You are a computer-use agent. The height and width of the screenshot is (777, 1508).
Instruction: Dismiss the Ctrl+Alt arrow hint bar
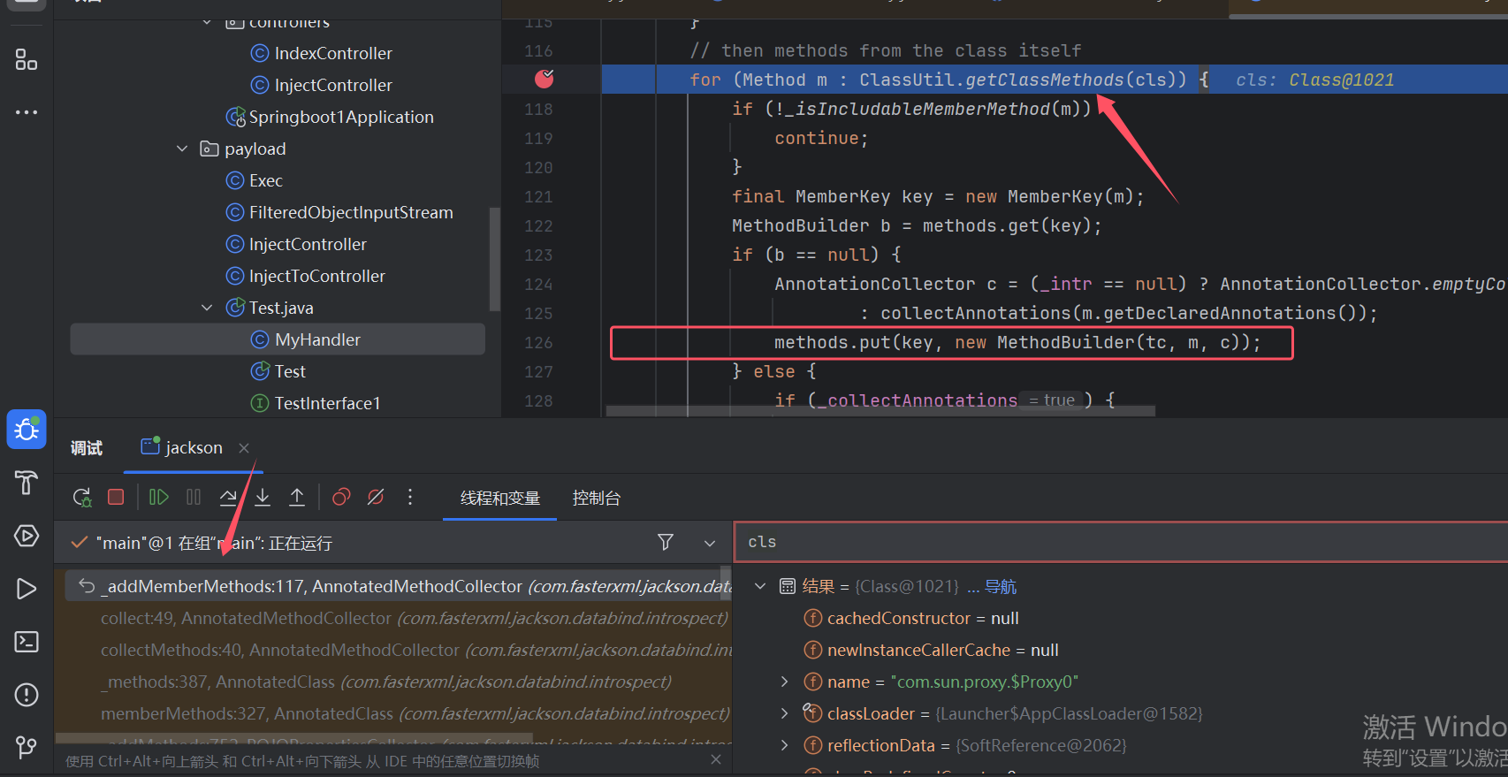[x=716, y=759]
